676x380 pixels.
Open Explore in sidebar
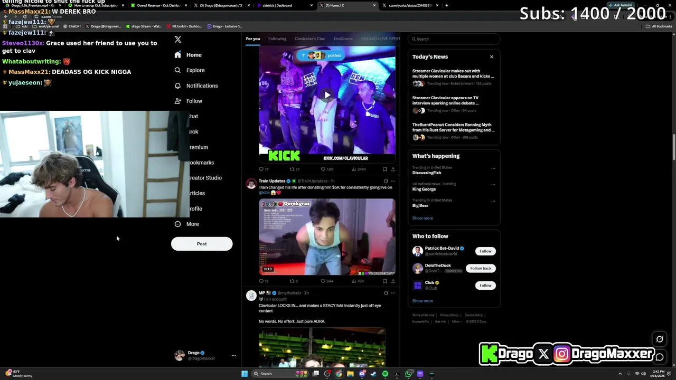[190, 70]
